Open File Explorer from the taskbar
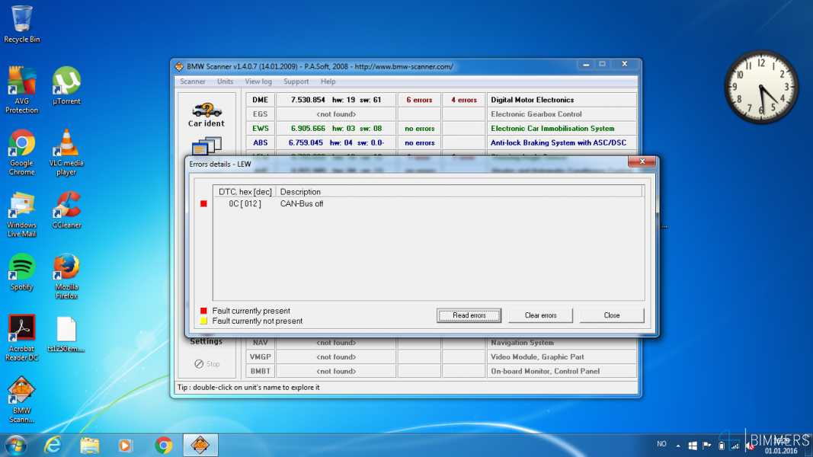The width and height of the screenshot is (813, 457). 90,445
